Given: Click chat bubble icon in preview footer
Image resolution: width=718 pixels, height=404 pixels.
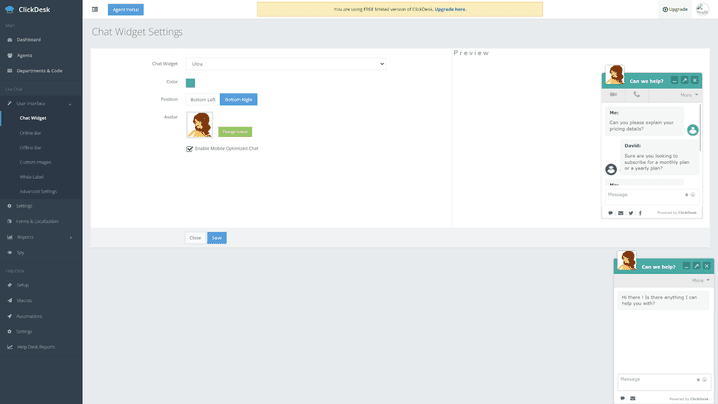Looking at the screenshot, I should [611, 213].
